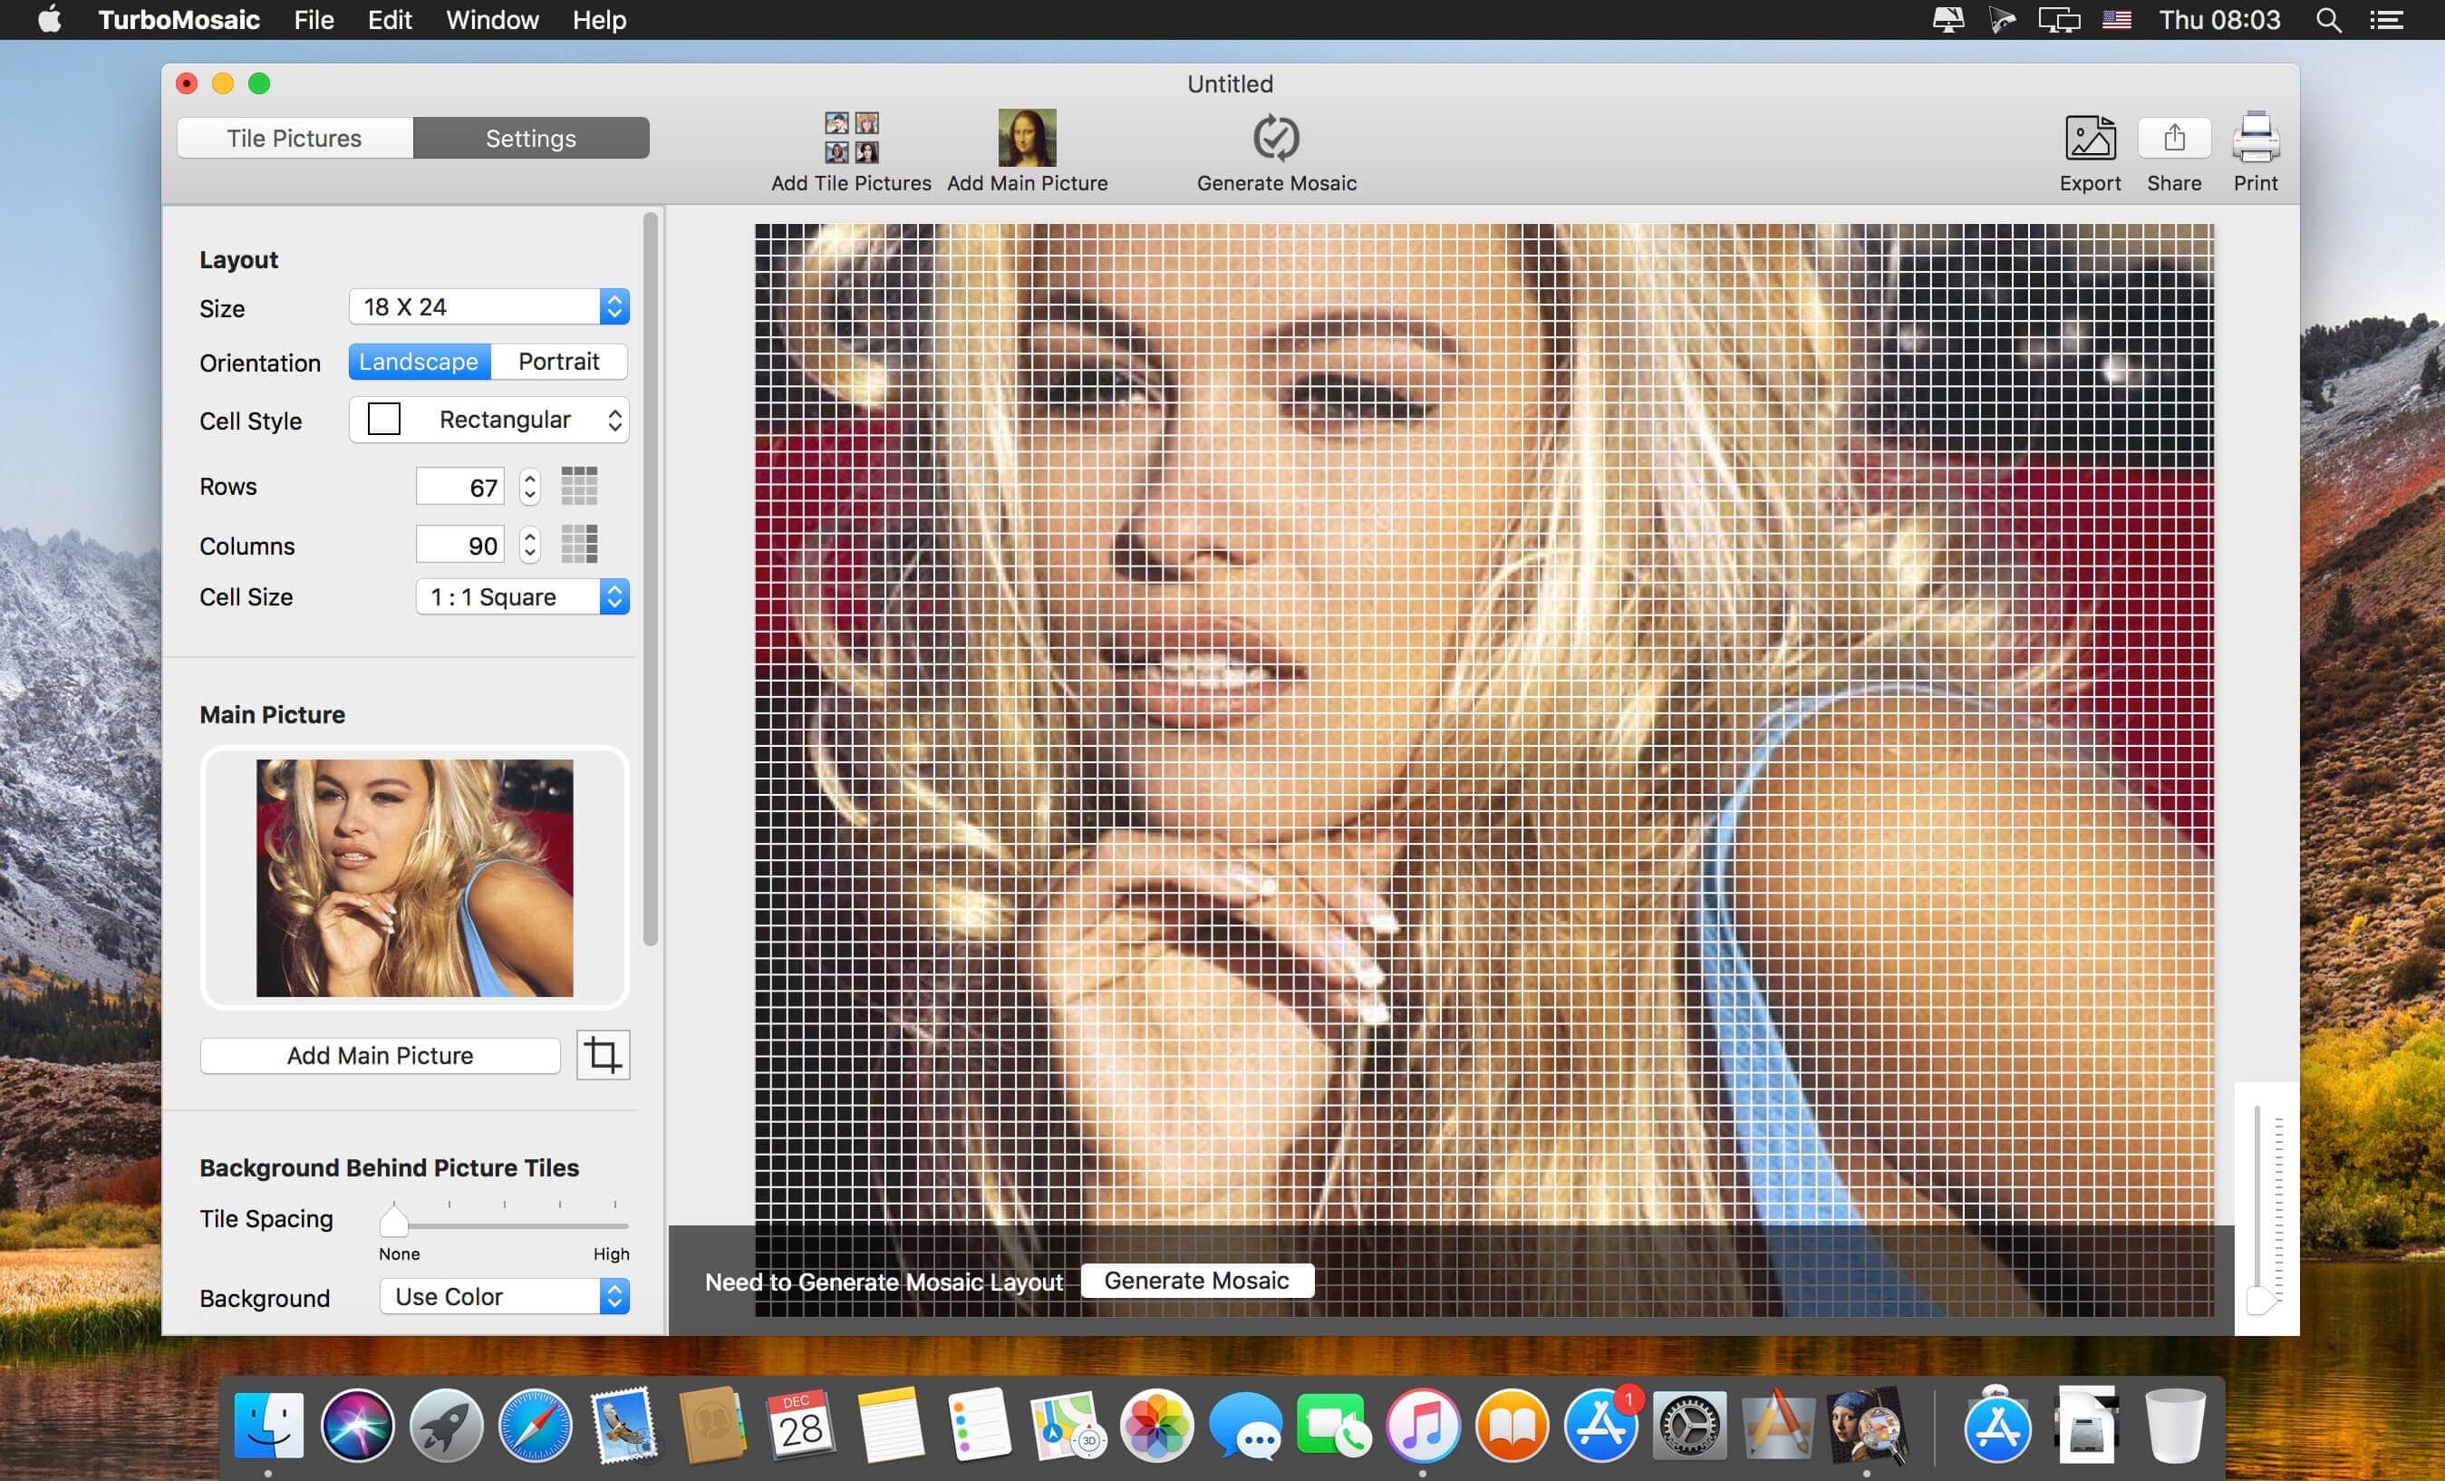This screenshot has height=1481, width=2445.
Task: Select Portrait orientation toggle
Action: (559, 362)
